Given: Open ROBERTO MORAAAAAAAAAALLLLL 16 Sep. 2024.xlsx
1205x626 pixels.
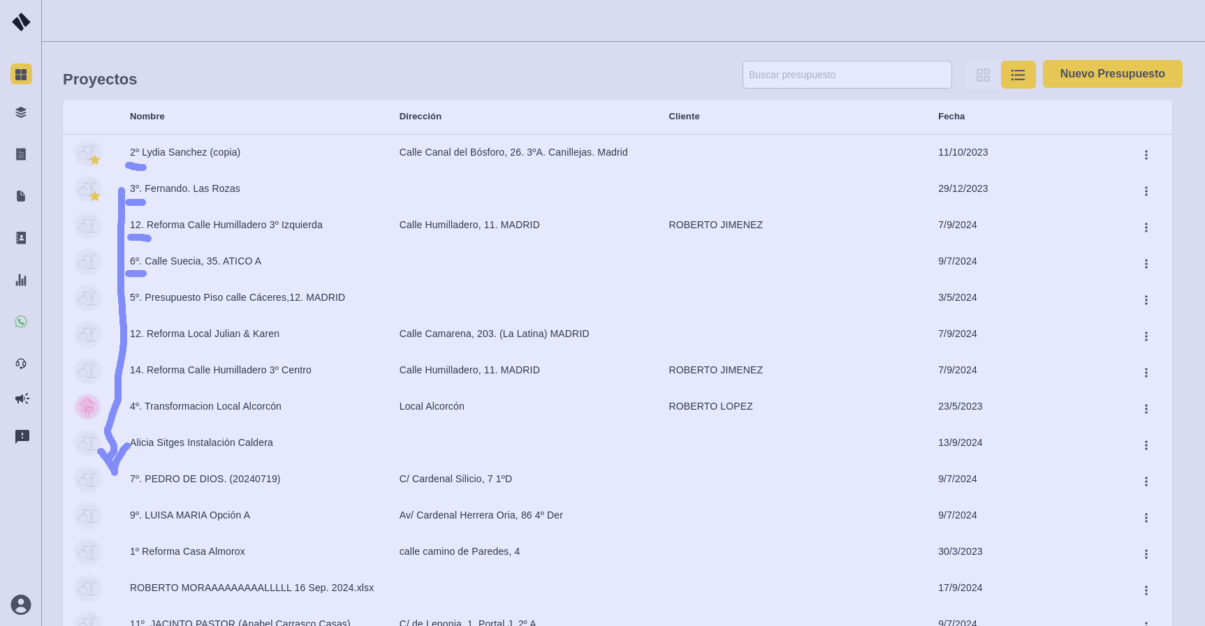Looking at the screenshot, I should coord(252,588).
